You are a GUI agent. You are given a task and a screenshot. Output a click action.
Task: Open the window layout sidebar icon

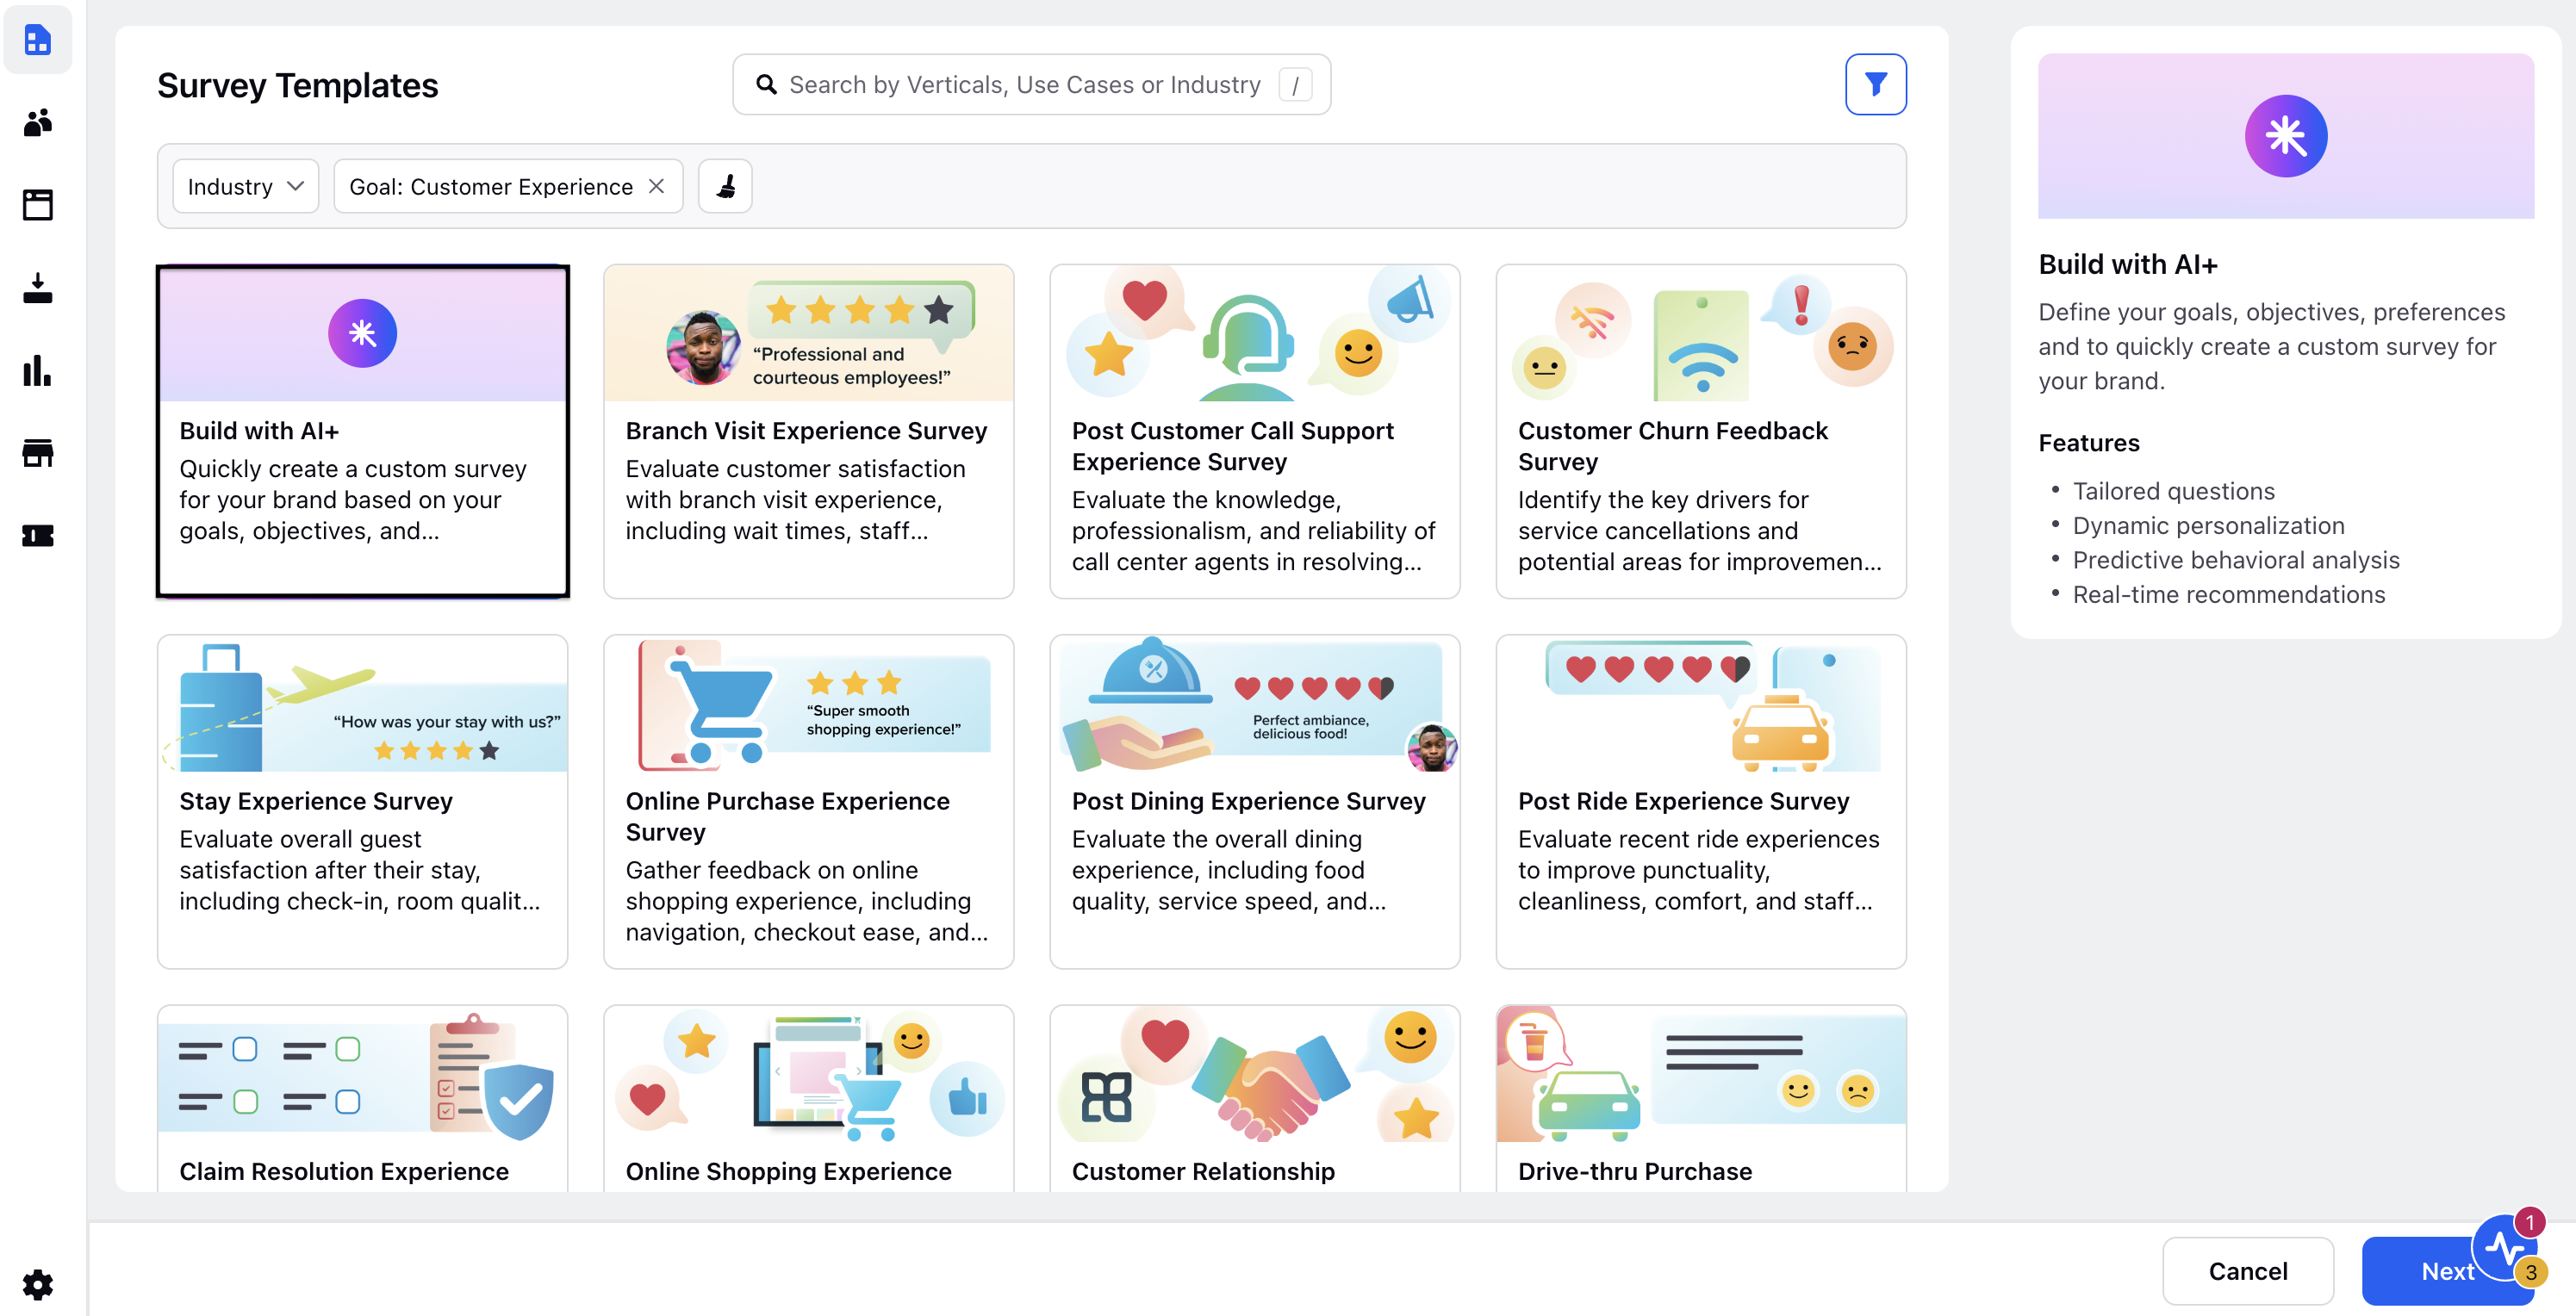pyautogui.click(x=38, y=205)
